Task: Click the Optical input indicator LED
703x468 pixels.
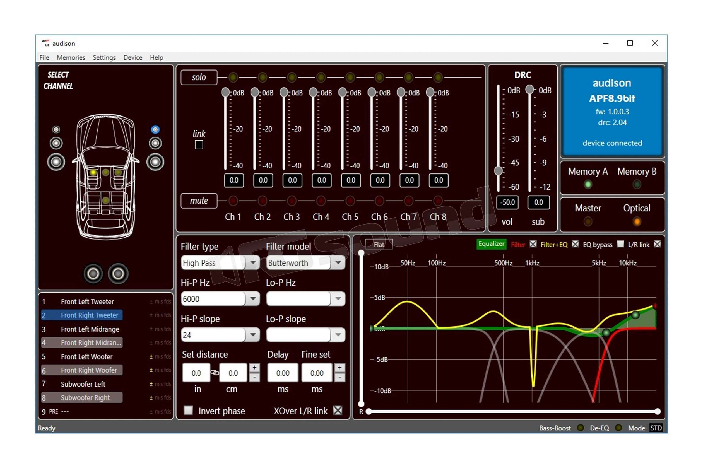Action: coord(637,221)
